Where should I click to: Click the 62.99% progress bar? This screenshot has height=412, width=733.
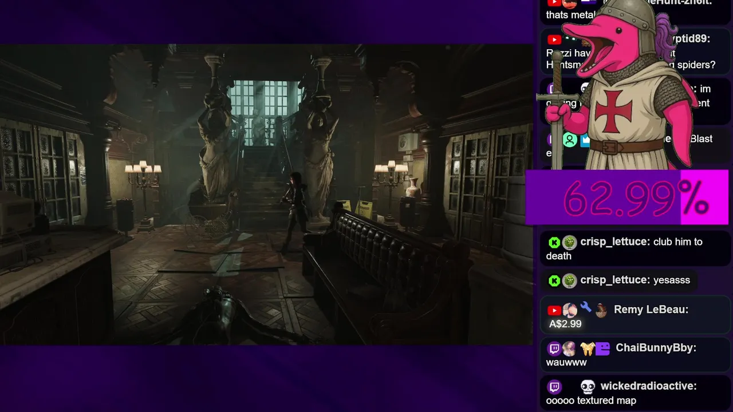click(x=627, y=197)
